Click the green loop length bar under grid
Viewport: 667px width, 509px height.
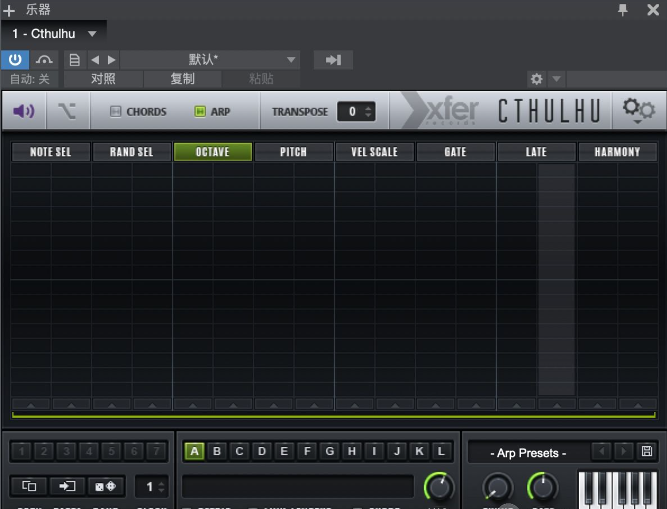pyautogui.click(x=334, y=416)
